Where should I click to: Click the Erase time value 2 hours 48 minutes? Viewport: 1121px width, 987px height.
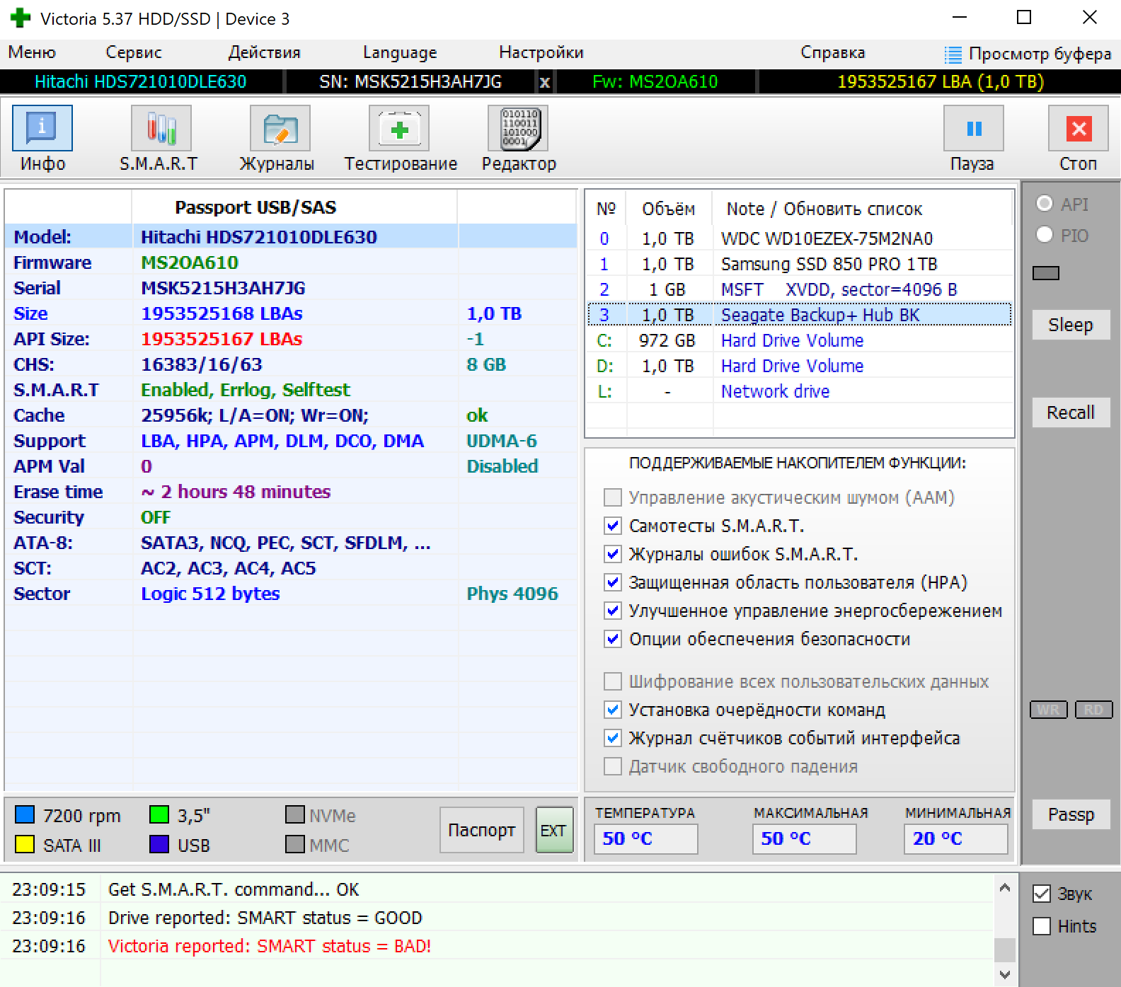[236, 492]
